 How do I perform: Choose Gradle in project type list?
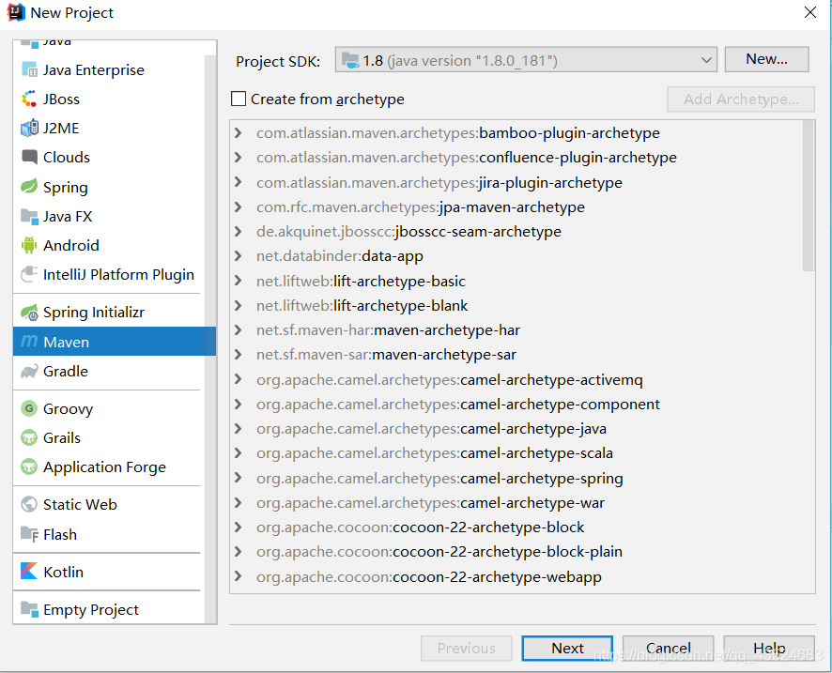pos(109,372)
